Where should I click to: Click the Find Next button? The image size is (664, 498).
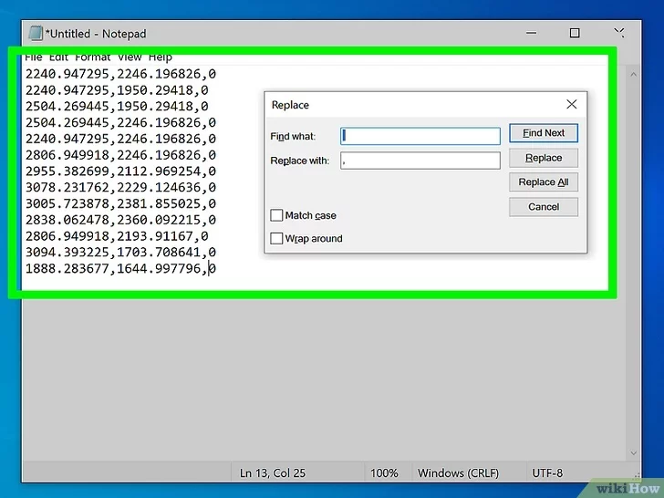pos(544,133)
